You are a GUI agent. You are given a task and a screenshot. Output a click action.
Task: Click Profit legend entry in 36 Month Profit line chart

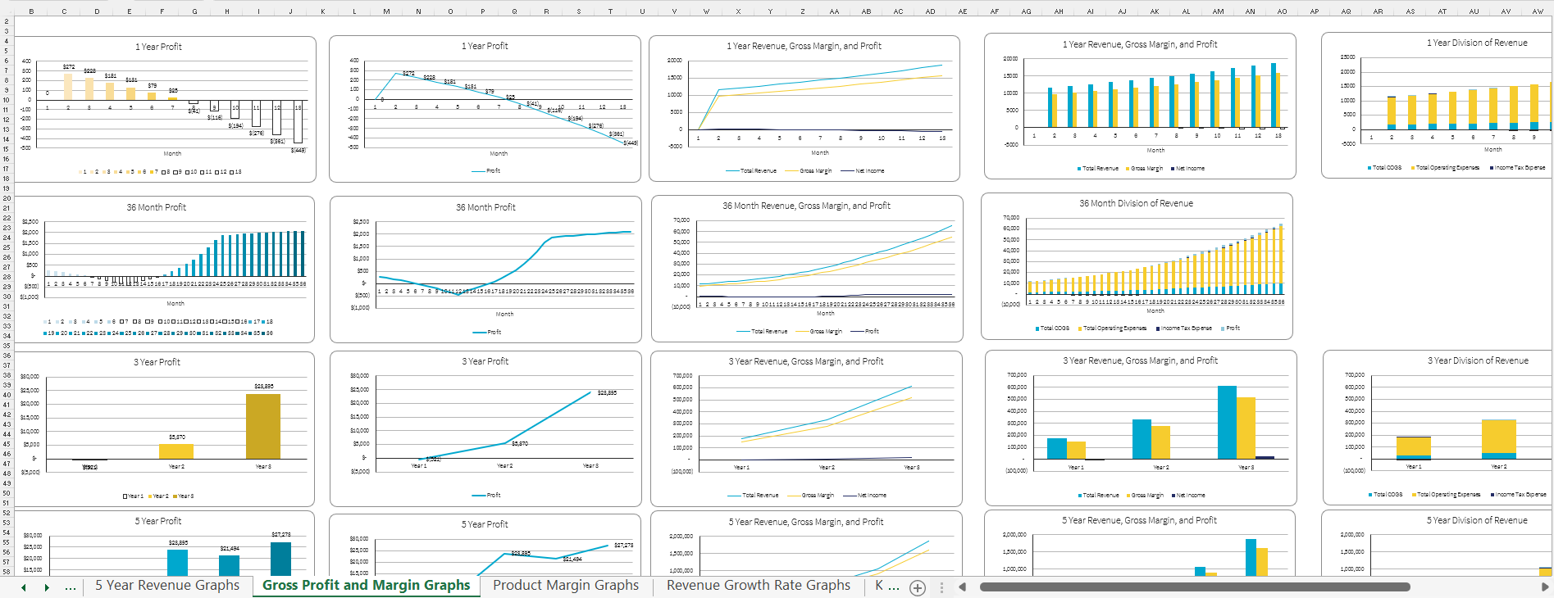[487, 332]
